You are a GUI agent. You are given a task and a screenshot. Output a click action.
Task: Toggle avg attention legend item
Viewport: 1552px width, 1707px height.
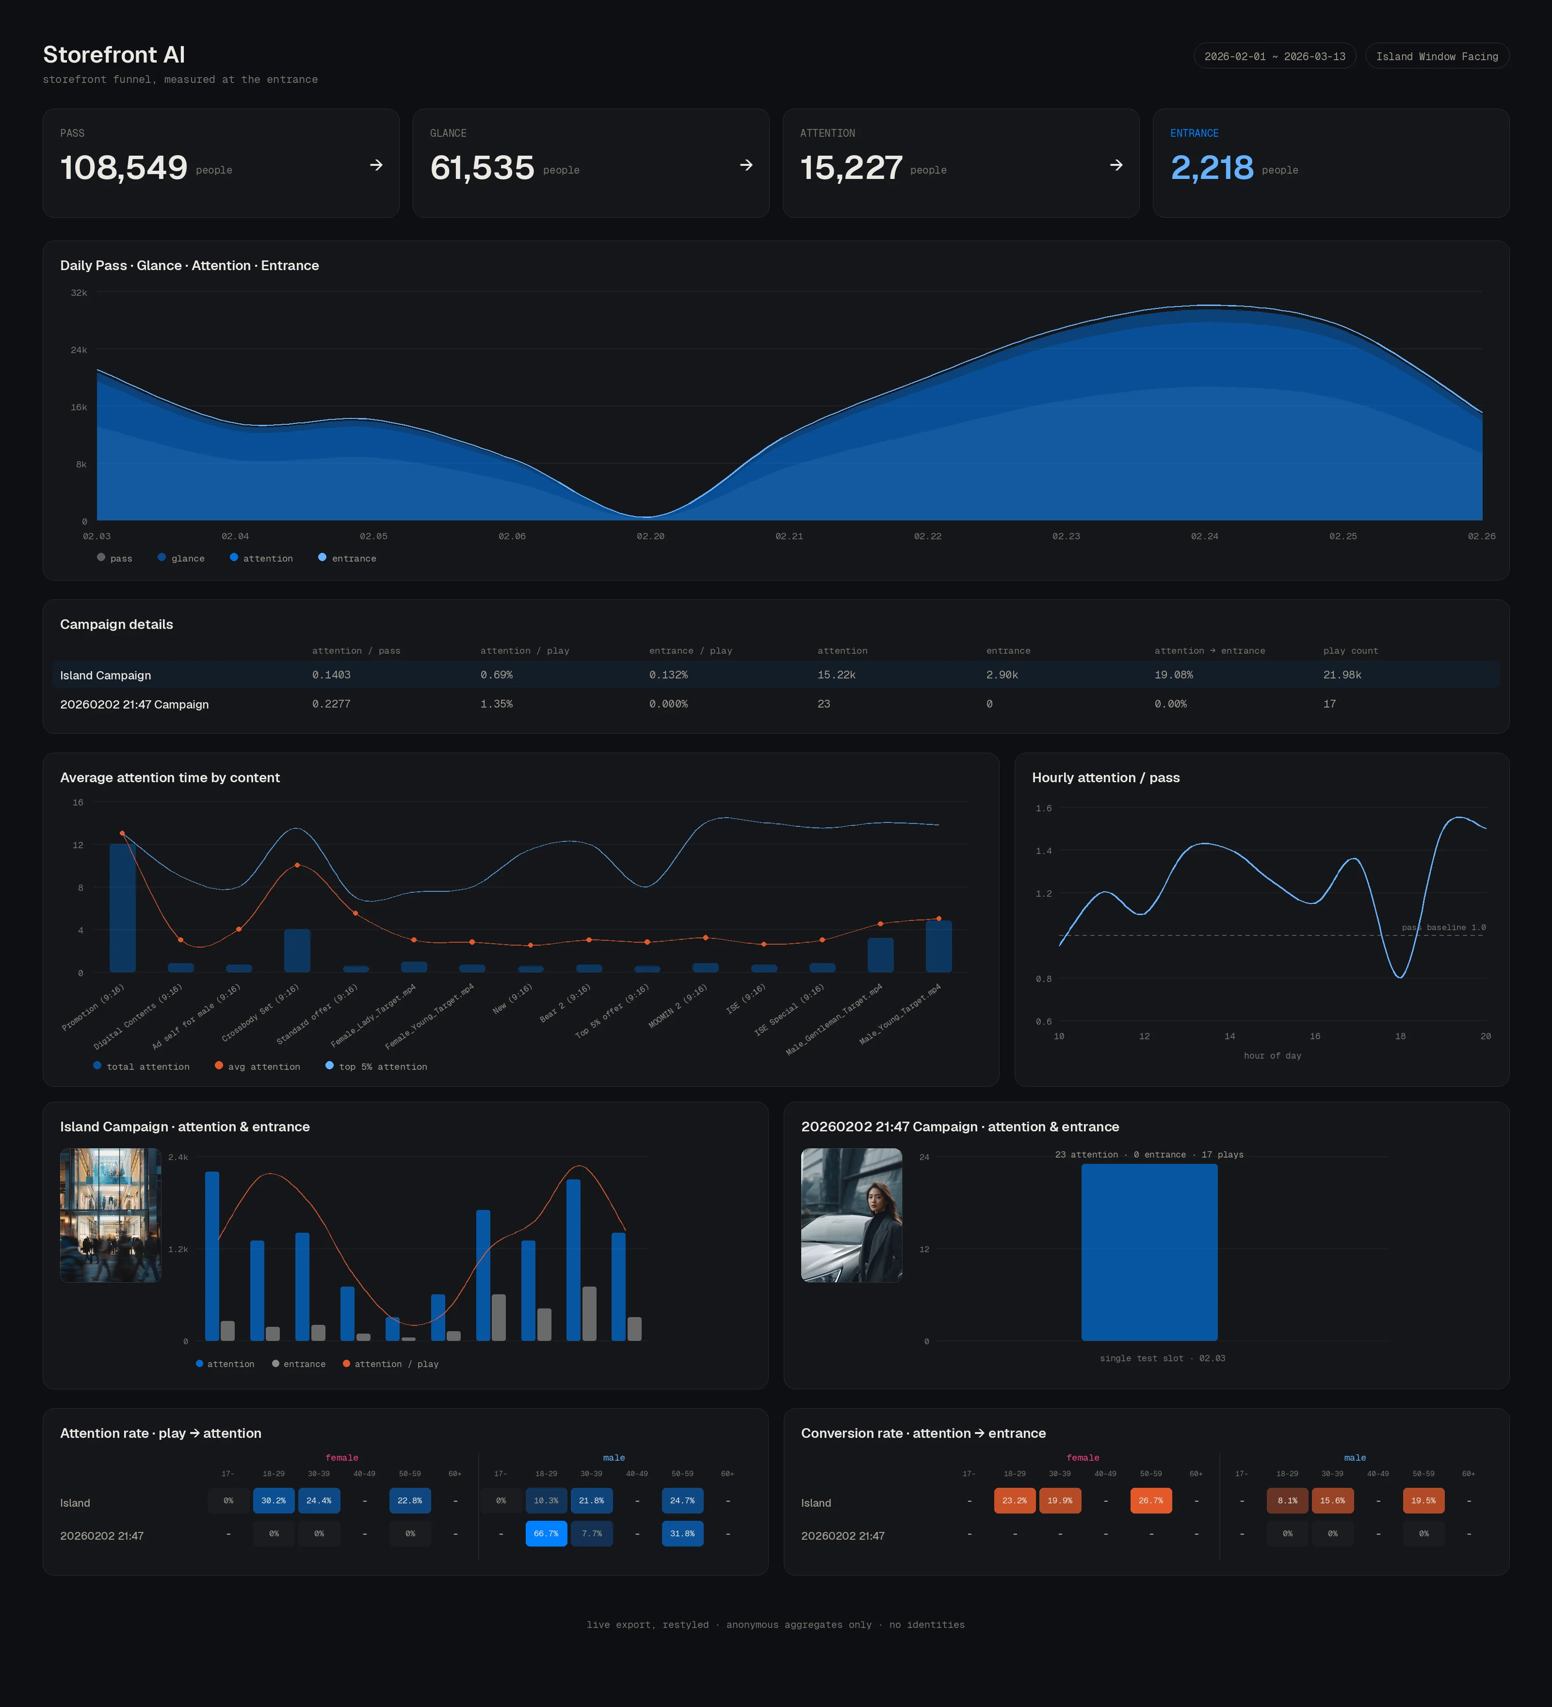258,1066
